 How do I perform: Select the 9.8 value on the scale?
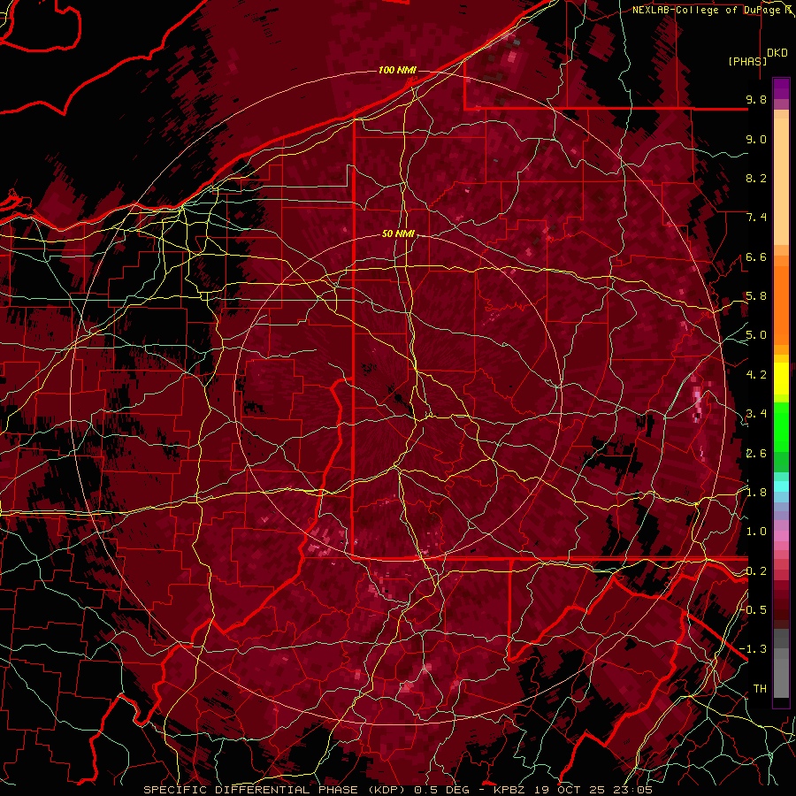(756, 99)
